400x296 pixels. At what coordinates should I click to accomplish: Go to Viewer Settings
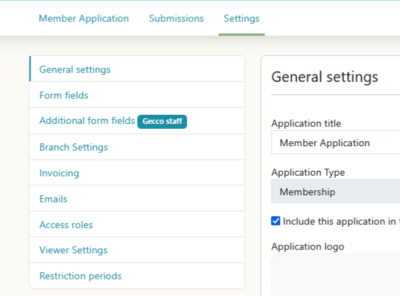click(x=73, y=250)
